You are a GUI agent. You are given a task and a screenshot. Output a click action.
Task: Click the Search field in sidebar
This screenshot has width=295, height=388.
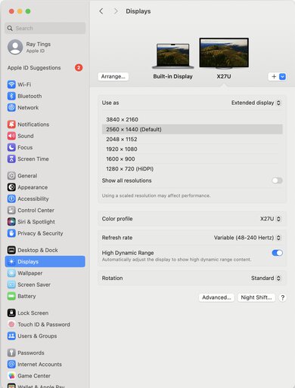[45, 28]
